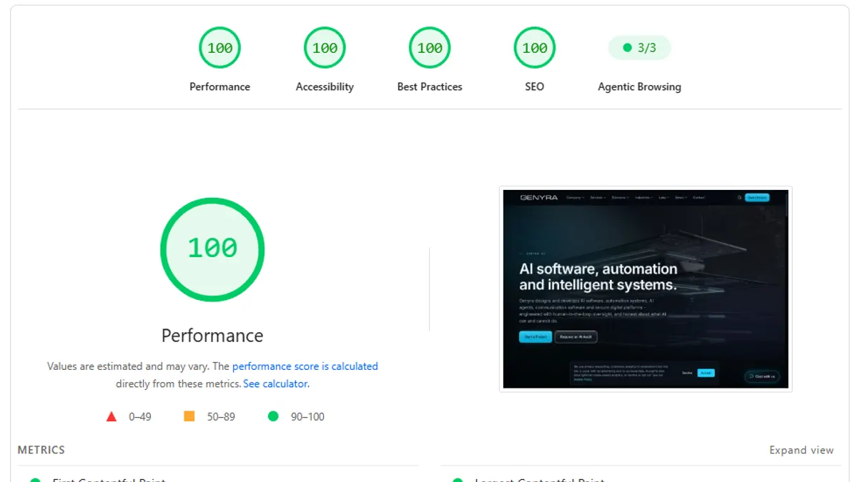Click the 'Best Practices' label text
This screenshot has height=482, width=858.
(x=430, y=86)
